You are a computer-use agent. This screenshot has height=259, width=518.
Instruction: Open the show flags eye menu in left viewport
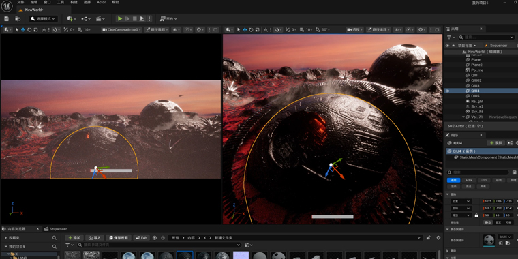click(177, 30)
